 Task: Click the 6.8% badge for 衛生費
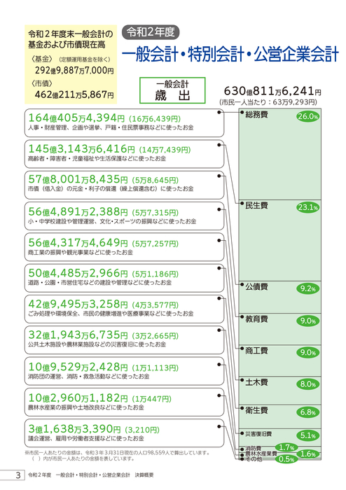(308, 412)
